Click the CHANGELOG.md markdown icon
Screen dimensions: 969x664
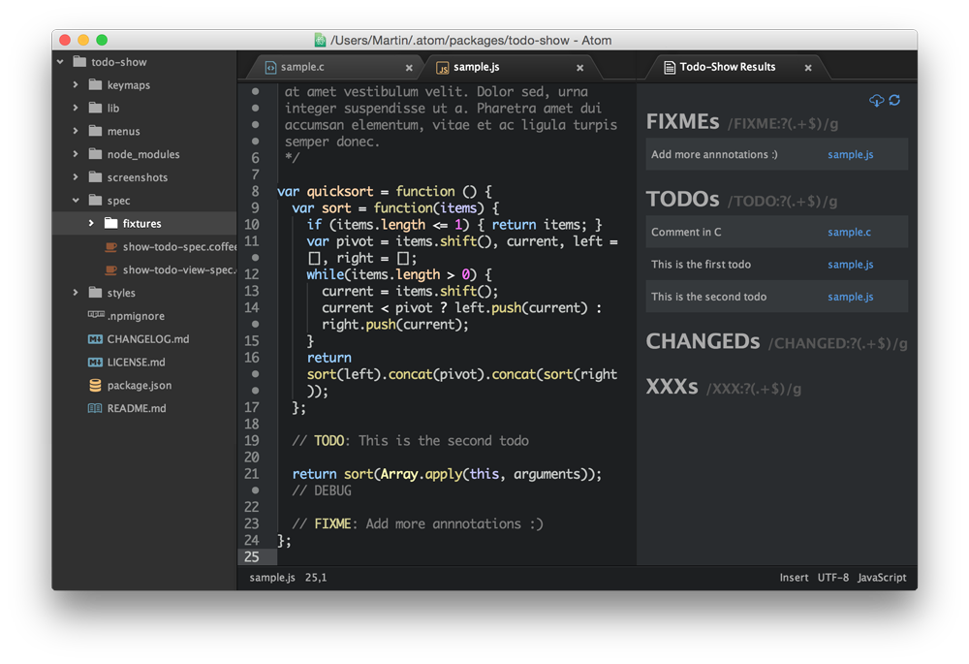pyautogui.click(x=95, y=339)
